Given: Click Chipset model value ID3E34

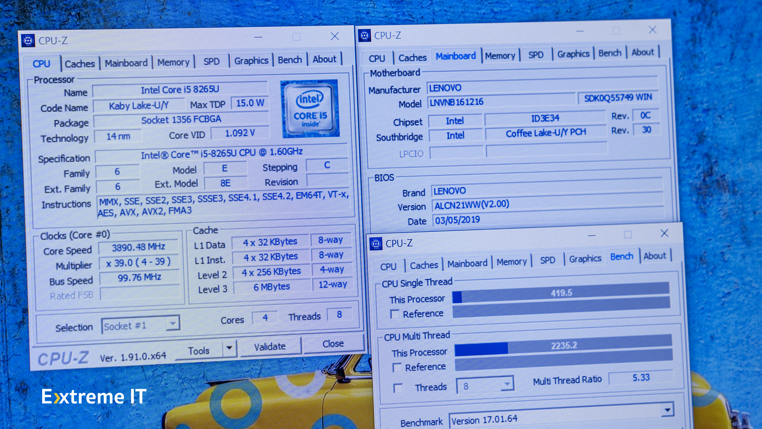Looking at the screenshot, I should (545, 118).
